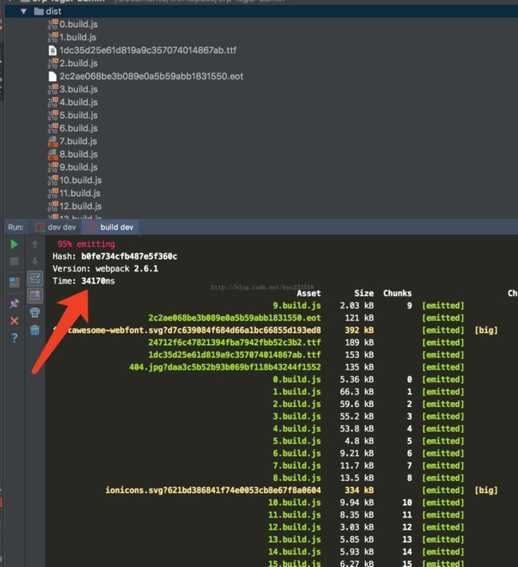Open 0.build.js in dist

tap(78, 24)
